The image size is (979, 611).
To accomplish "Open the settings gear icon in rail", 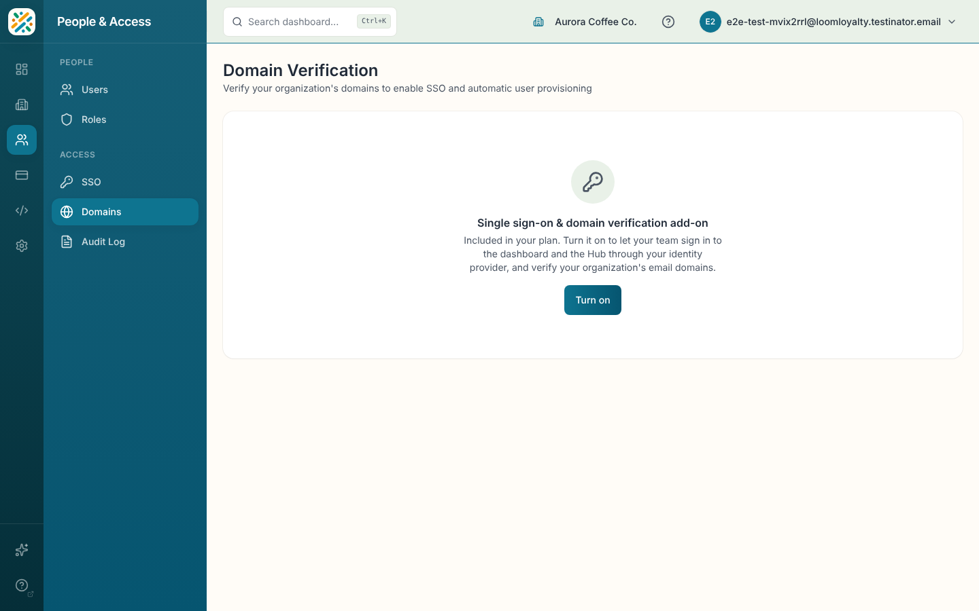I will click(22, 246).
